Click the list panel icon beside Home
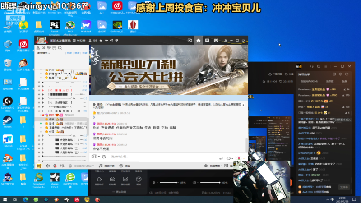Viewport: 361px width, 203px height. click(x=207, y=40)
